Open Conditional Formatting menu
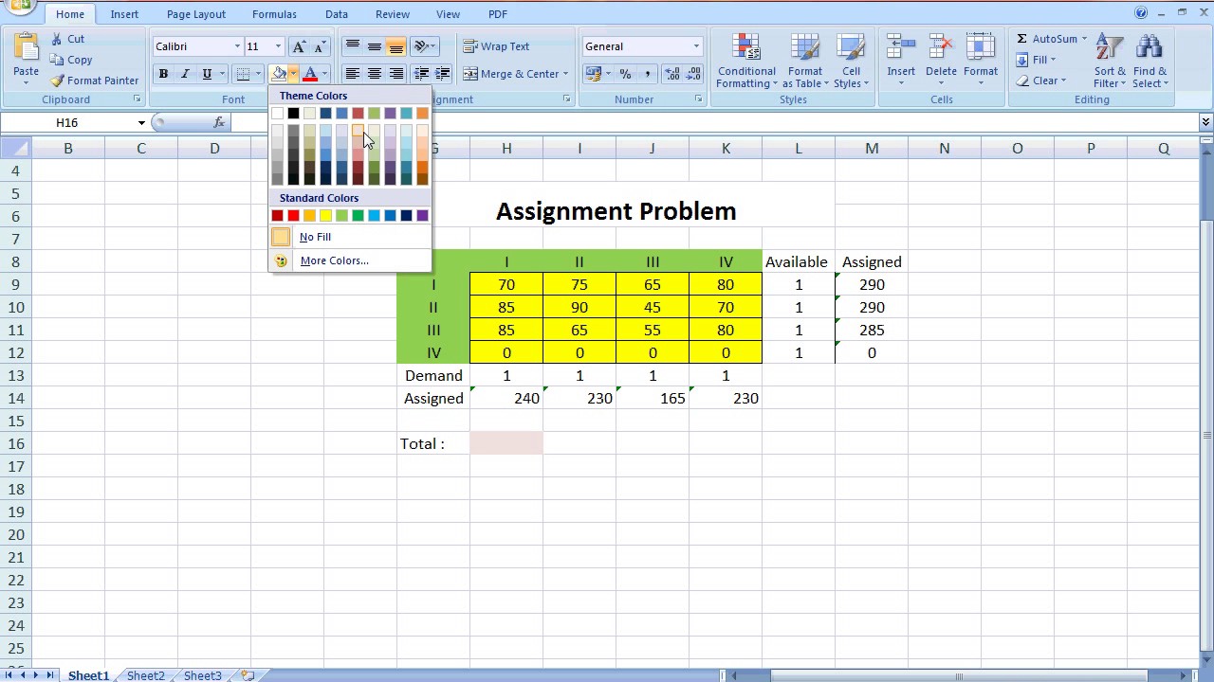Screen dimensions: 1214x682 pos(746,62)
